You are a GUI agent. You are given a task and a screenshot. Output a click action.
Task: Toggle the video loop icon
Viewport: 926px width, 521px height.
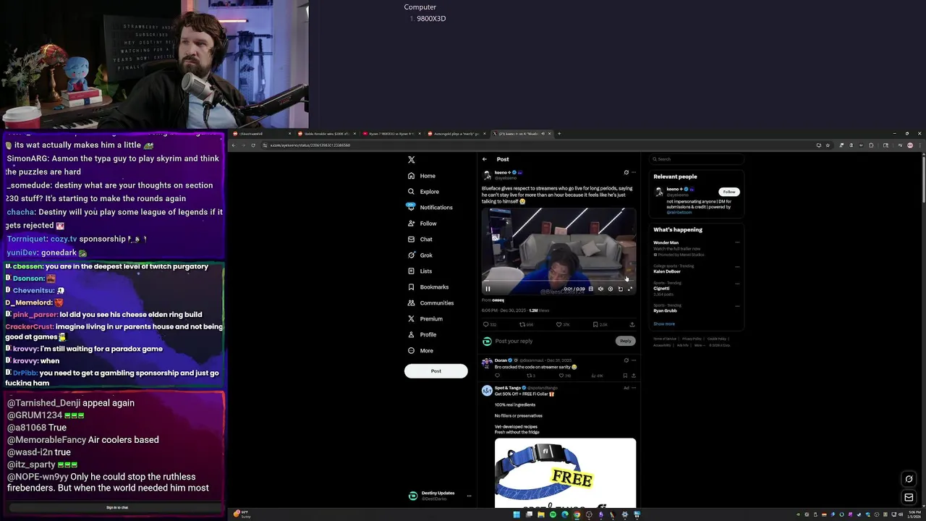tap(620, 289)
